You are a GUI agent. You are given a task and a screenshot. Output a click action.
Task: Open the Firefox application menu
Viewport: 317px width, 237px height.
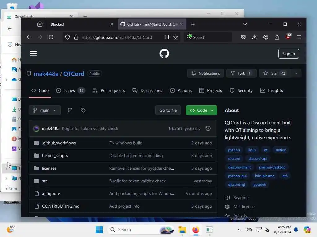point(299,37)
